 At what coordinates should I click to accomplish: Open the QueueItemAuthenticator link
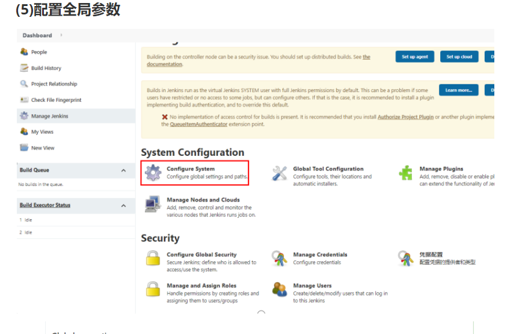(x=198, y=124)
